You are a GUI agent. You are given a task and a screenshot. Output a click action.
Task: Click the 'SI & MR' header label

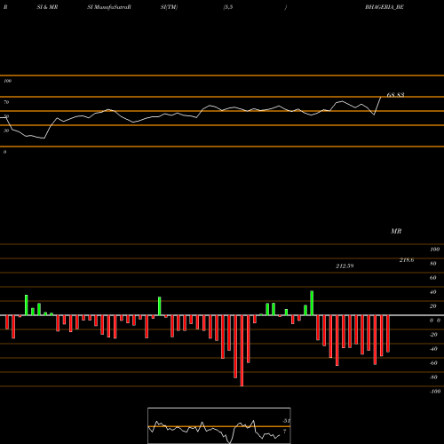pyautogui.click(x=47, y=7)
